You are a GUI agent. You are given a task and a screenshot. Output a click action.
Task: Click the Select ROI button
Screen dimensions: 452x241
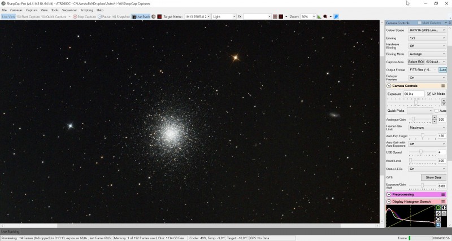point(416,62)
